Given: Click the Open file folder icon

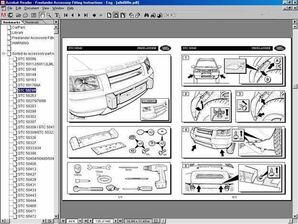Looking at the screenshot, I should pyautogui.click(x=19, y=15).
